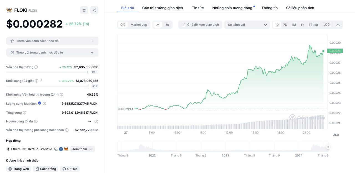Open info icon next to 'Nguồn cung tối đa' label
The height and width of the screenshot is (173, 355).
click(x=36, y=121)
